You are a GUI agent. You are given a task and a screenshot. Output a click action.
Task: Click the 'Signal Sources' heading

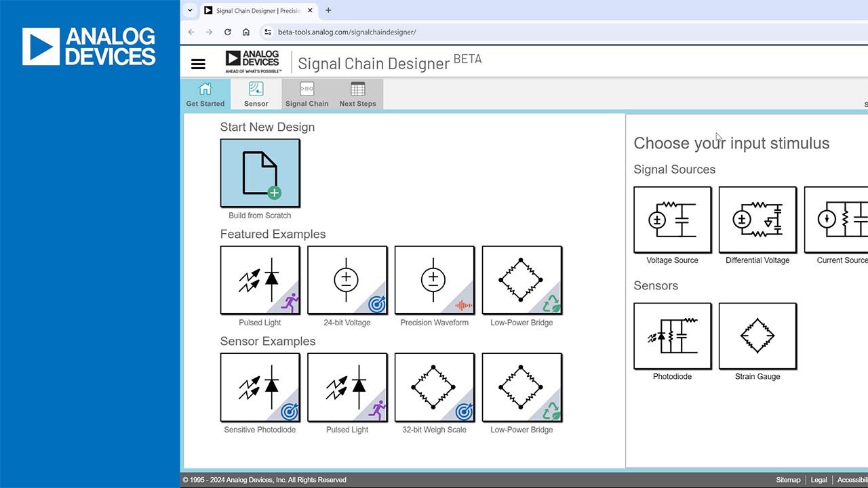click(674, 169)
